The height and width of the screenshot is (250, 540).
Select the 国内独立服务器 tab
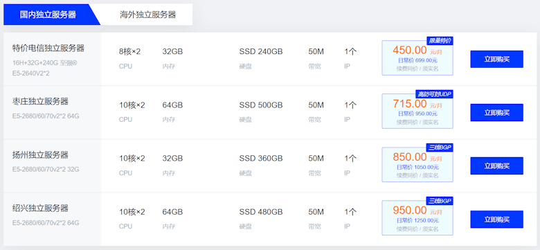pos(48,15)
